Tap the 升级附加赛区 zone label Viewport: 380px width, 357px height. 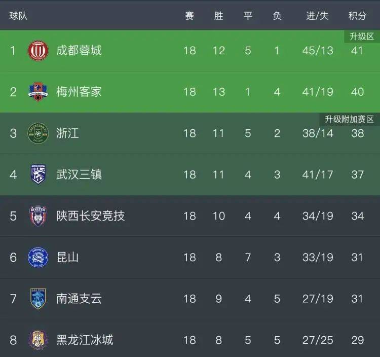click(x=349, y=119)
